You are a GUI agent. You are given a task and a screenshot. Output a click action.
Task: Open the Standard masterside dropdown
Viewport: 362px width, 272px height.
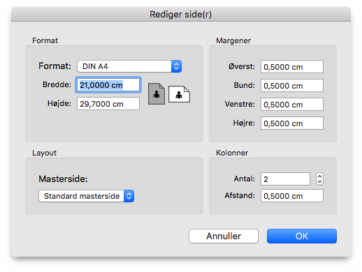86,196
